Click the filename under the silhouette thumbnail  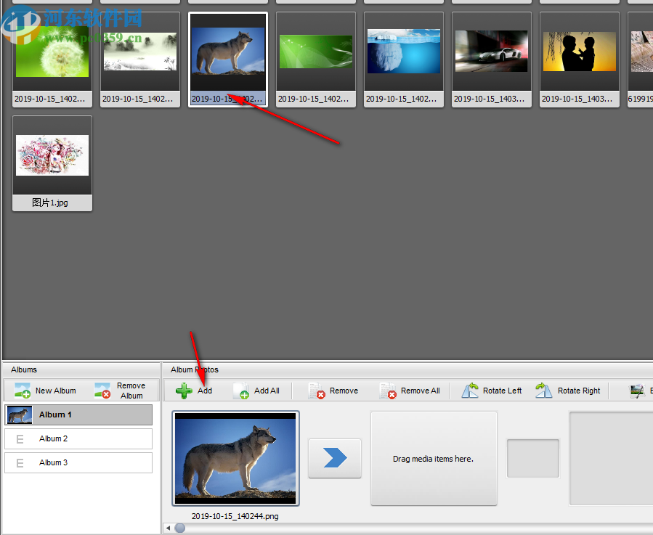(577, 99)
